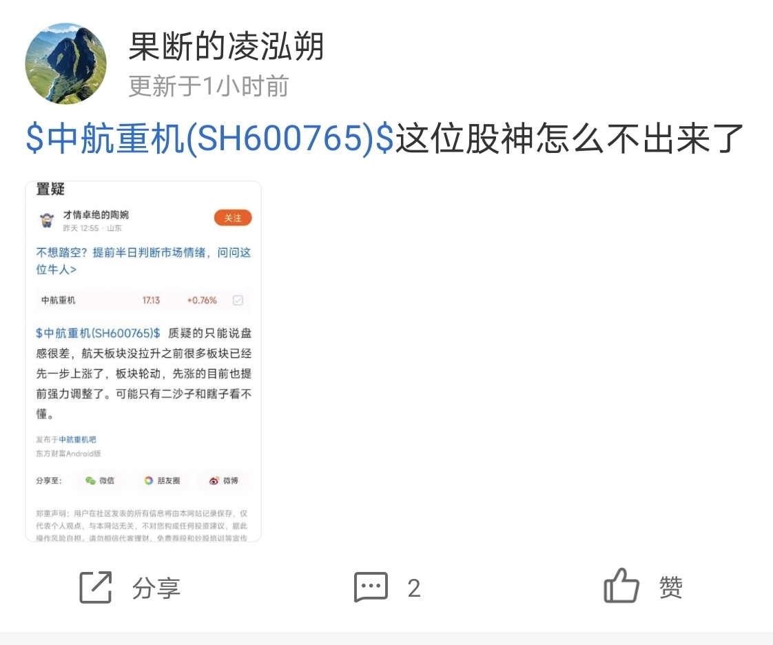Click the 微博 share icon
This screenshot has height=645, width=773.
224,480
